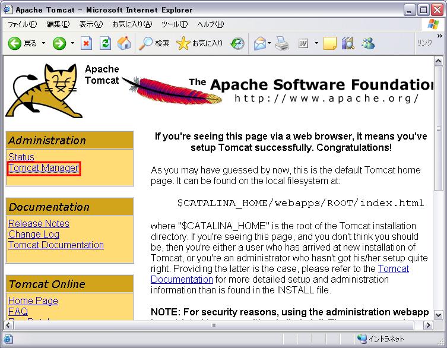Open the Release Notes link
The width and height of the screenshot is (447, 348).
click(x=39, y=223)
